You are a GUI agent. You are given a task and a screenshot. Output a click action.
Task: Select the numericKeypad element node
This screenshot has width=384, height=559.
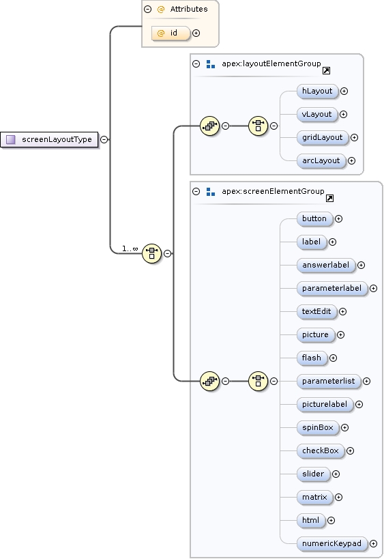click(x=332, y=544)
